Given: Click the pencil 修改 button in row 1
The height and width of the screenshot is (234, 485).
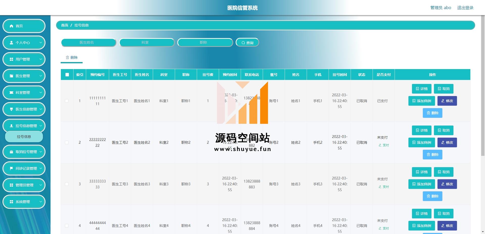Looking at the screenshot, I should coord(447,101).
